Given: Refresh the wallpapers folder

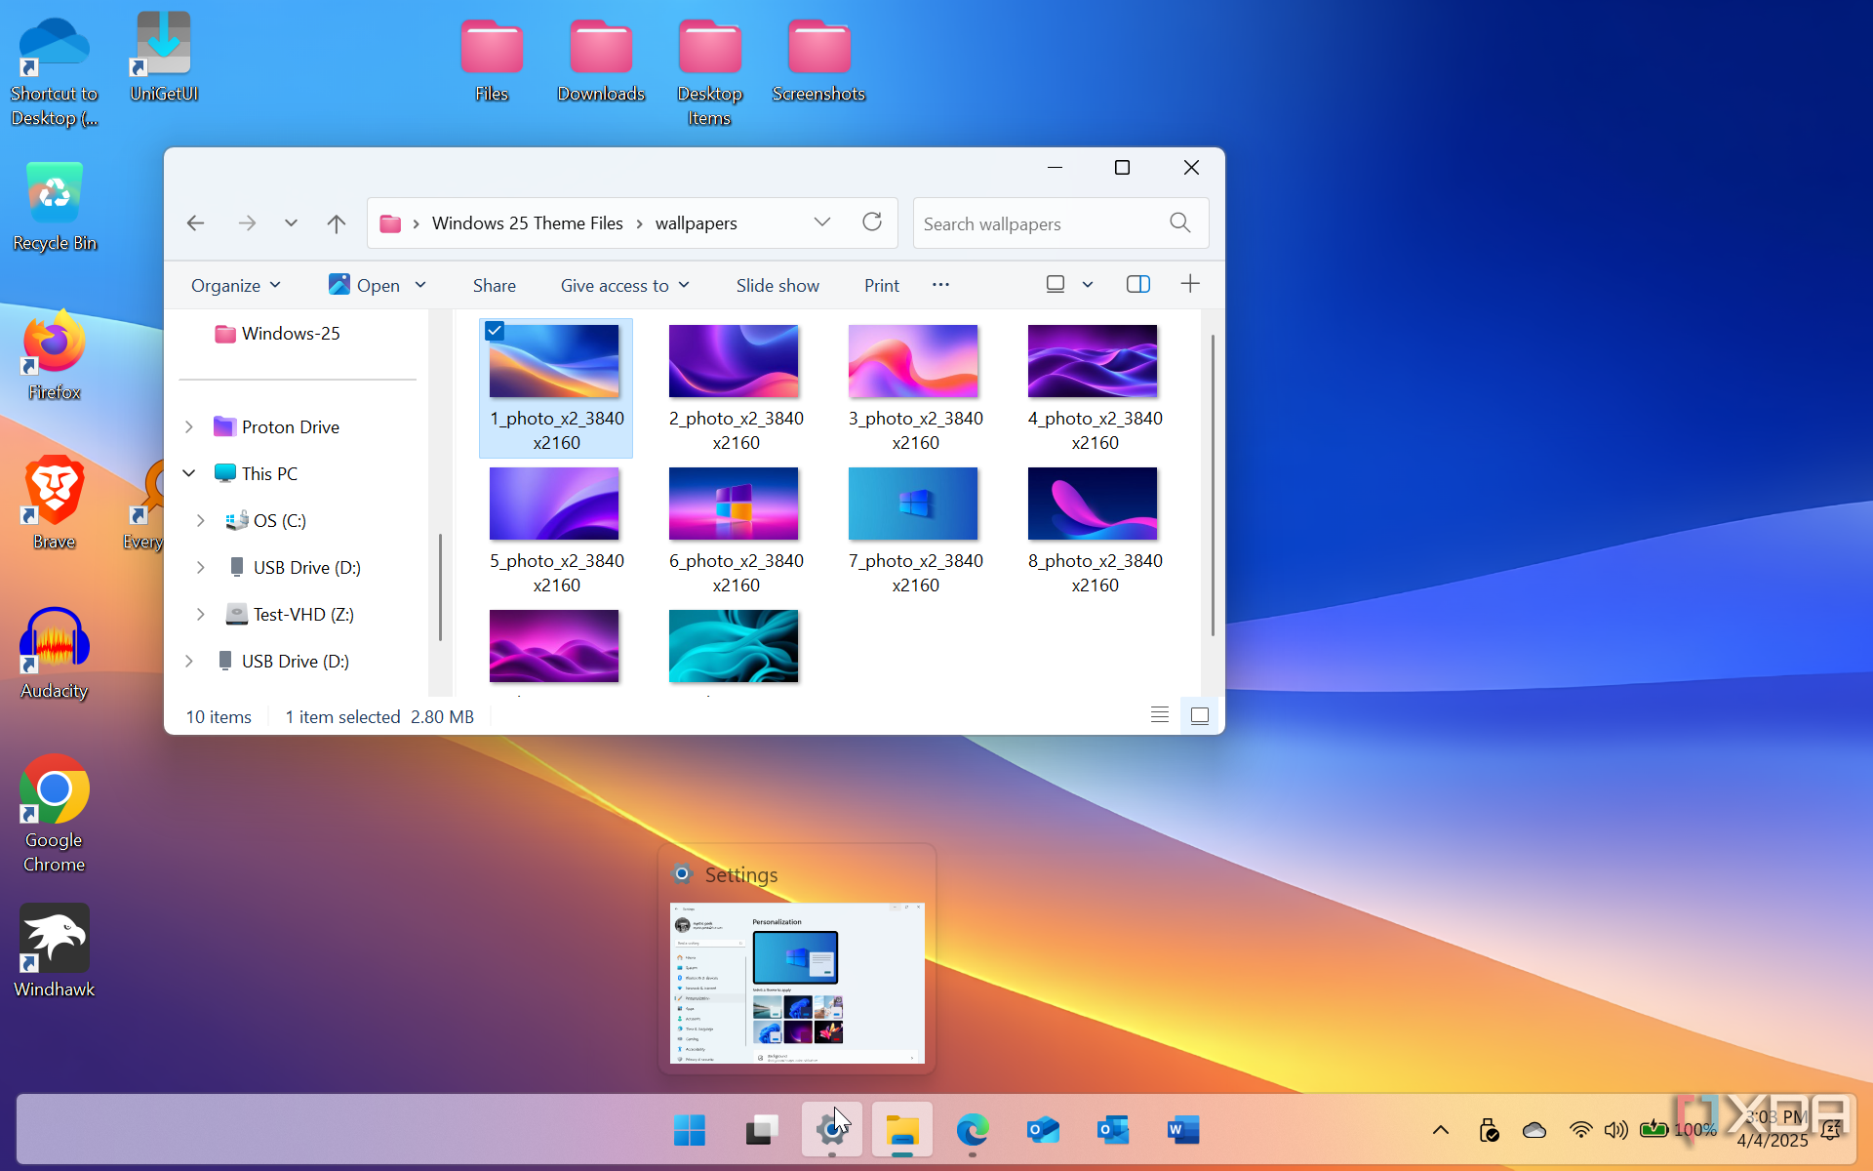Looking at the screenshot, I should coord(872,222).
